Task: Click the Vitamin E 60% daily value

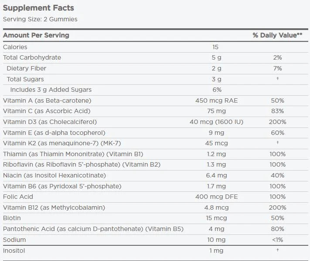Action: pyautogui.click(x=278, y=133)
